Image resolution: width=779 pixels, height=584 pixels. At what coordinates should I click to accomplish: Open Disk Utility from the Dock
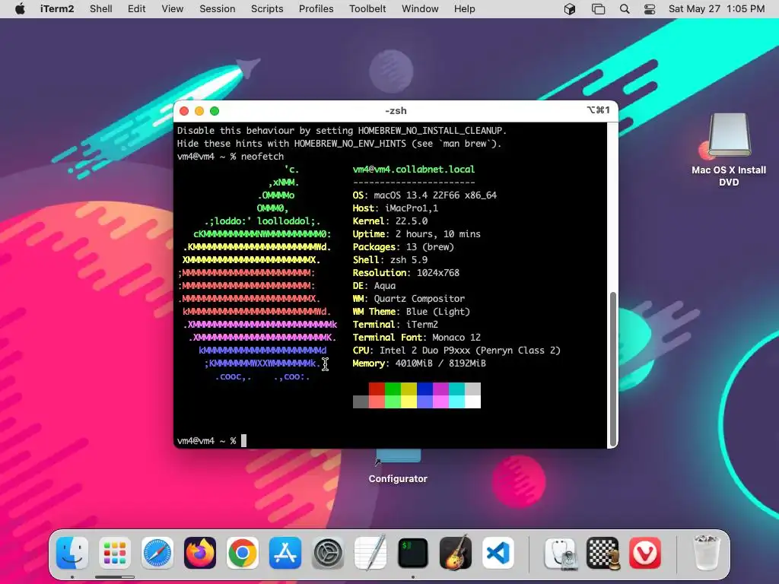click(x=561, y=553)
